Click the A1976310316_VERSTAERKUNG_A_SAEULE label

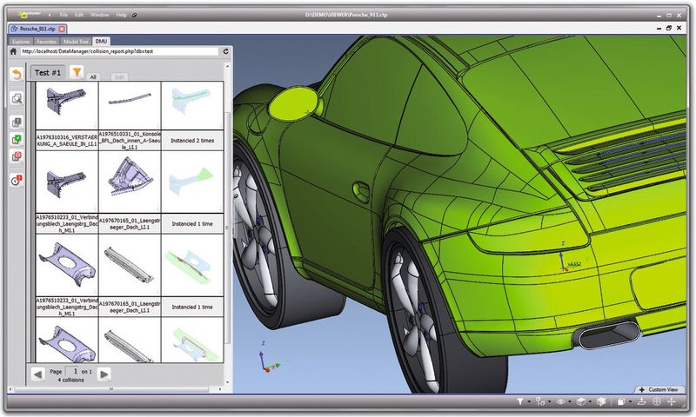coord(67,141)
